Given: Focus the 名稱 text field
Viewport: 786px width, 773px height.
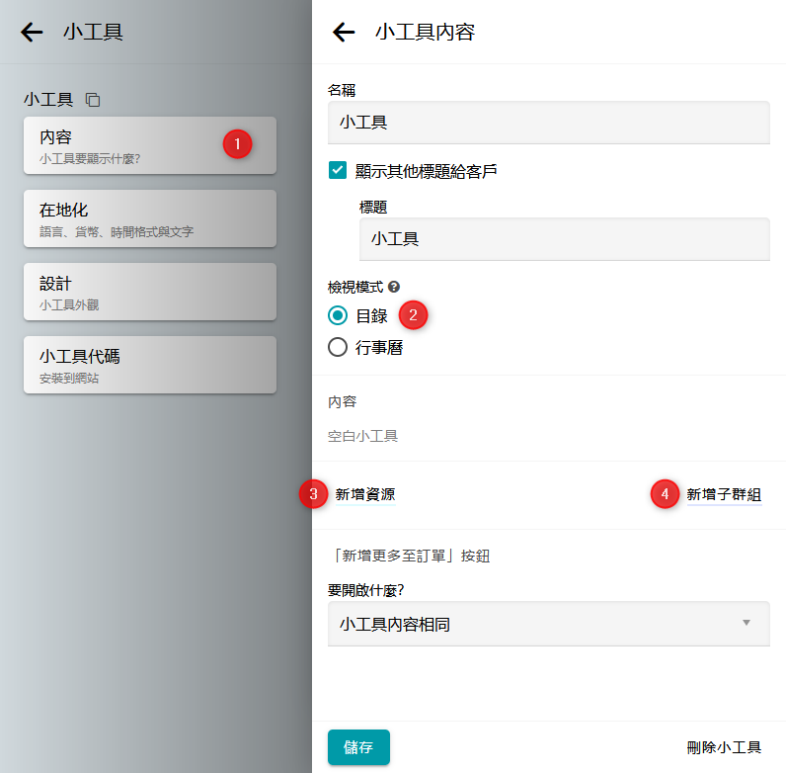Looking at the screenshot, I should point(548,123).
